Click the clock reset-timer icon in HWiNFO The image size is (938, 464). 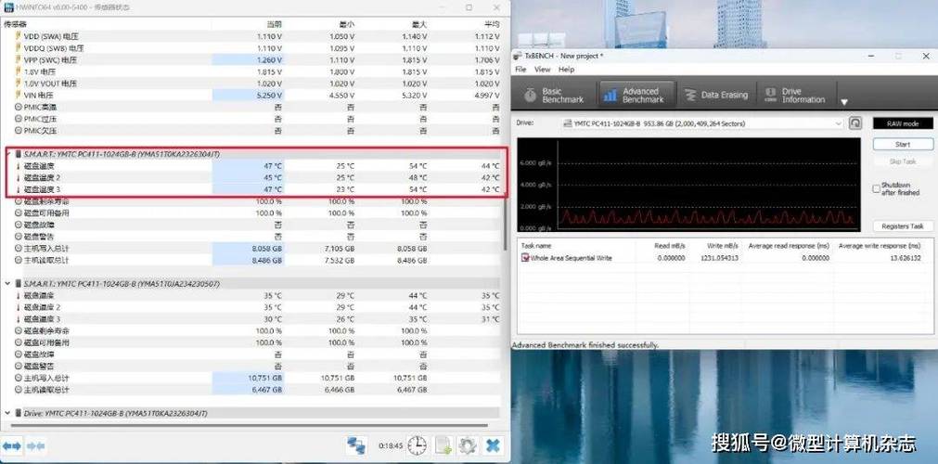[417, 446]
